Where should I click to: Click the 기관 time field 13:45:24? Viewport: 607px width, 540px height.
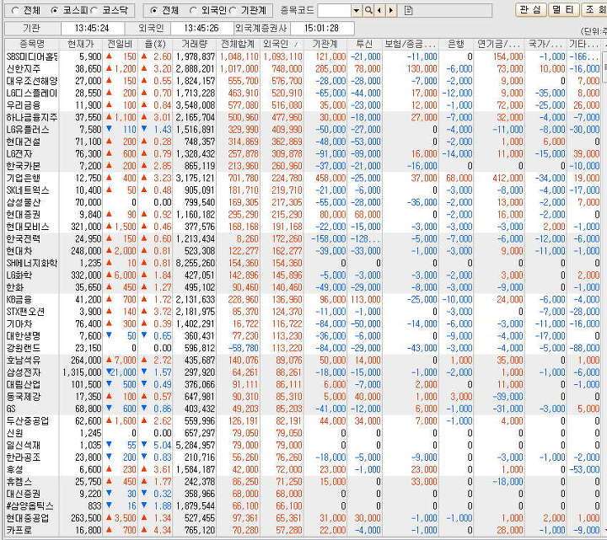(92, 29)
